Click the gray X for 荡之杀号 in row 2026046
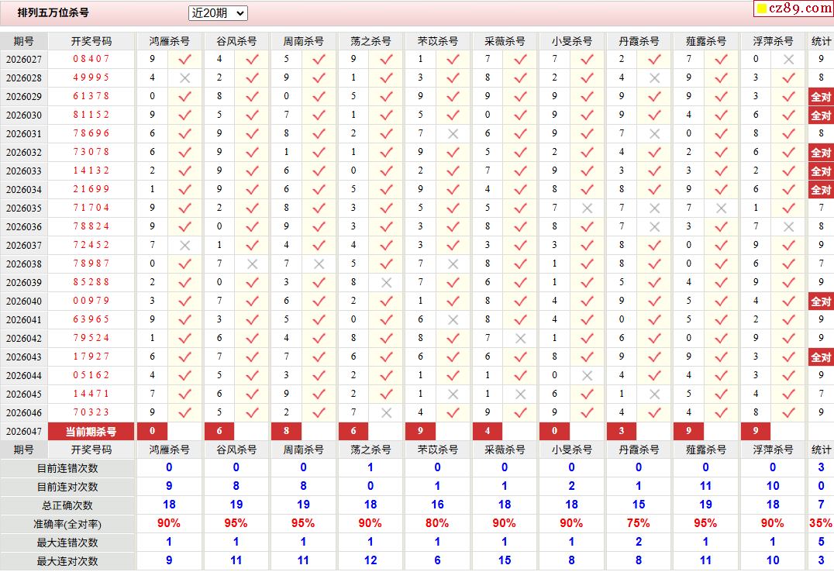The height and width of the screenshot is (572, 834). pos(386,413)
